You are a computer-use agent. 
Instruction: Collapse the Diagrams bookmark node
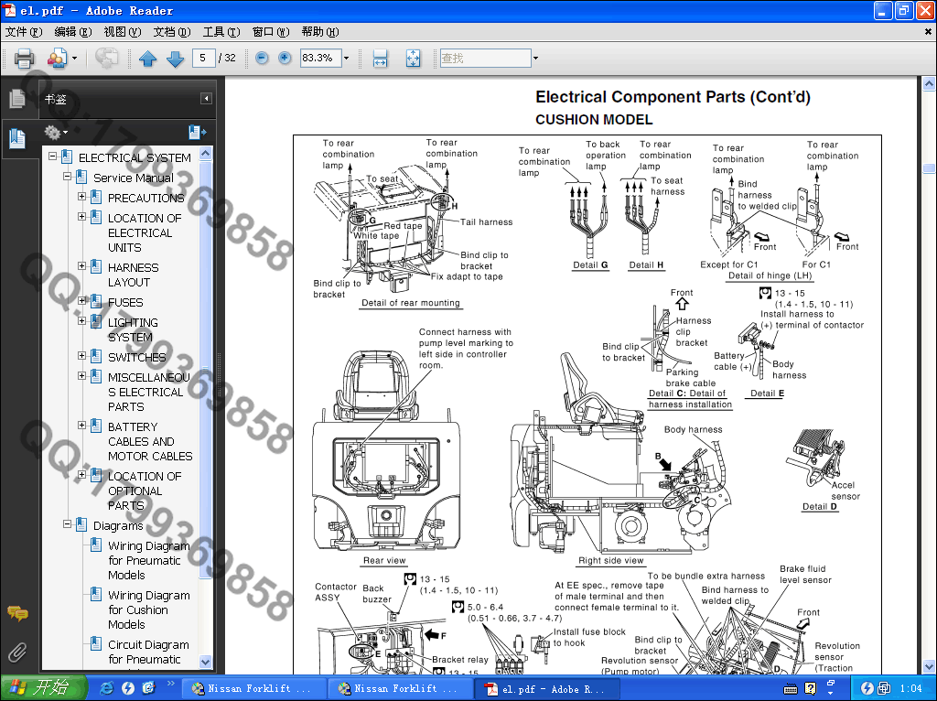pyautogui.click(x=68, y=525)
